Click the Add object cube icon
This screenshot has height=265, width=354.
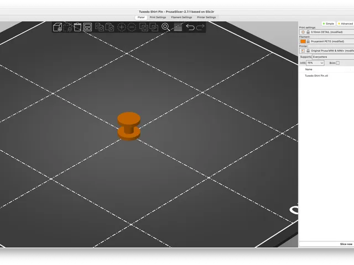[x=58, y=27]
